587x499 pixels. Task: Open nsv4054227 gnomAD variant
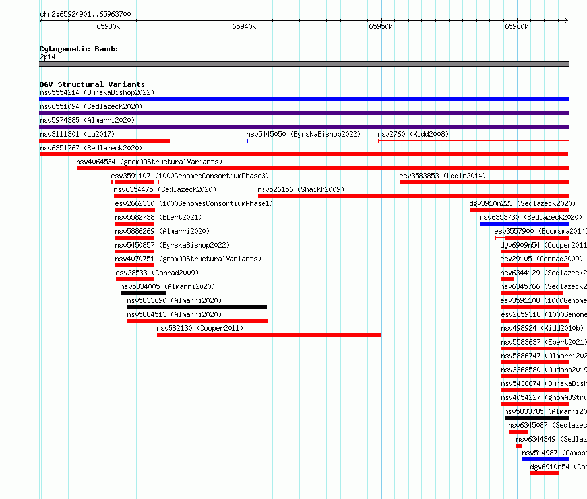coord(544,397)
